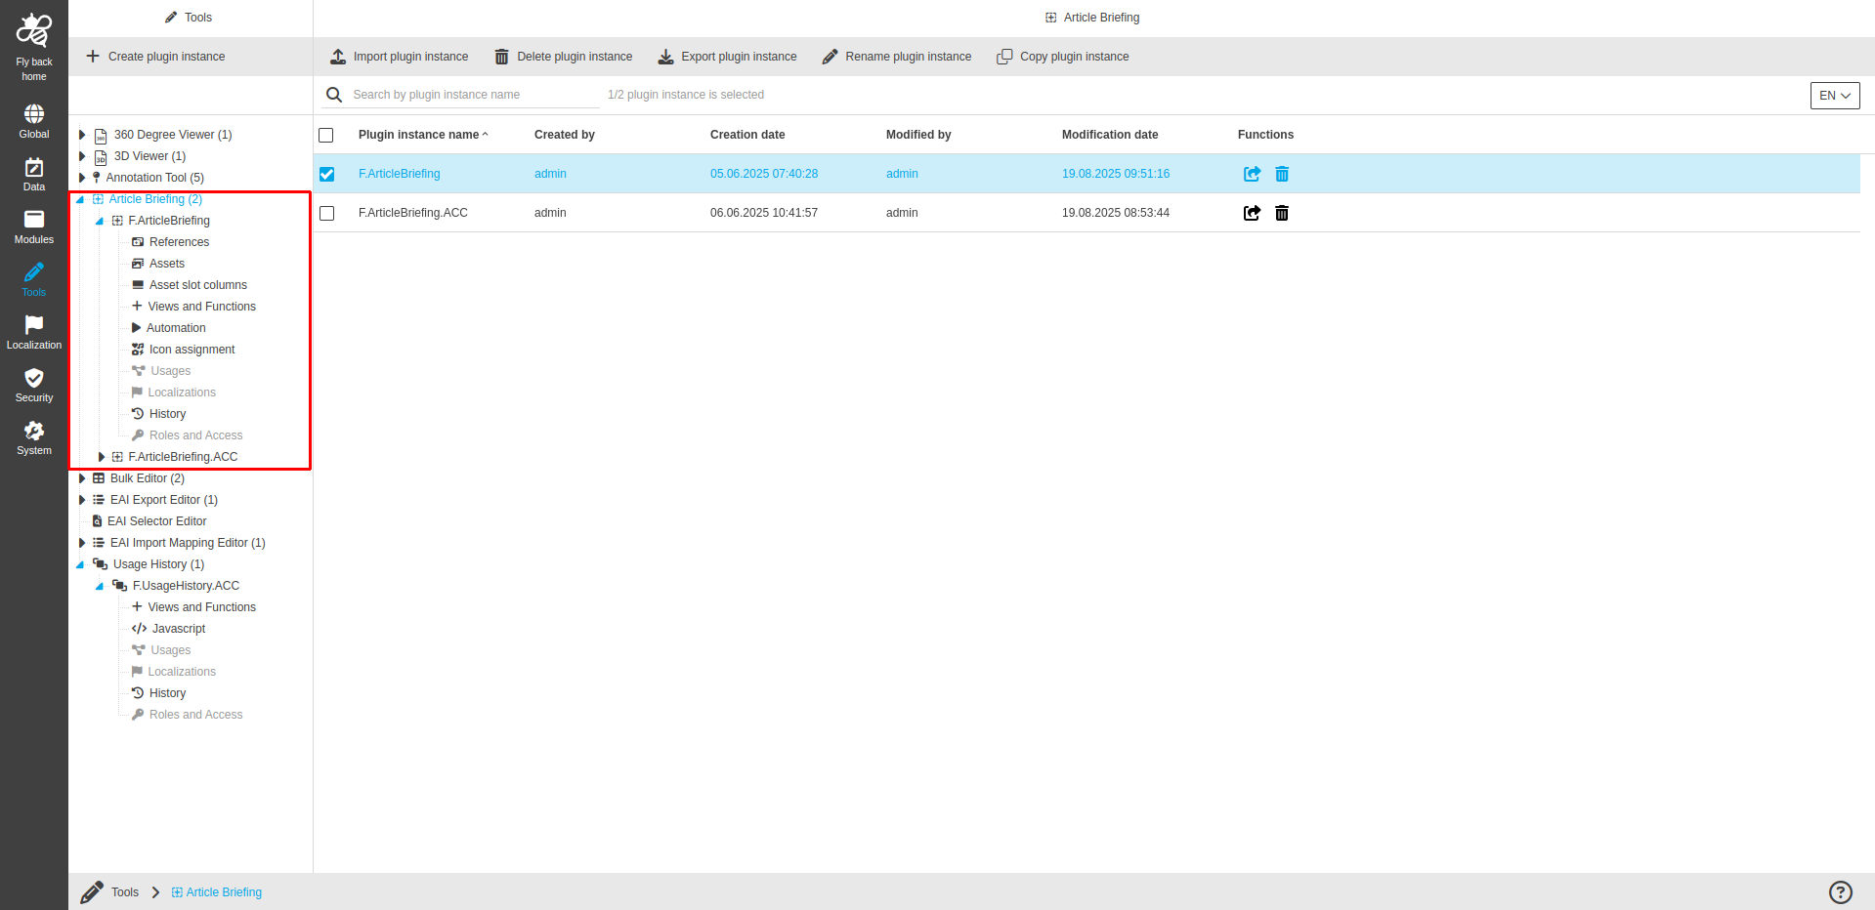
Task: Click the Tools breadcrumb label
Action: 125,892
